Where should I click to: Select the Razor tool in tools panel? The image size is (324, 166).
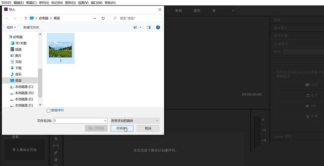coord(56,138)
